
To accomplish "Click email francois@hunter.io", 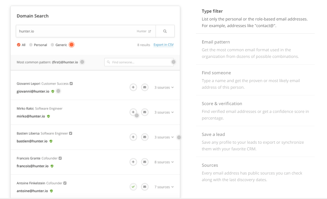I will [x=32, y=166].
